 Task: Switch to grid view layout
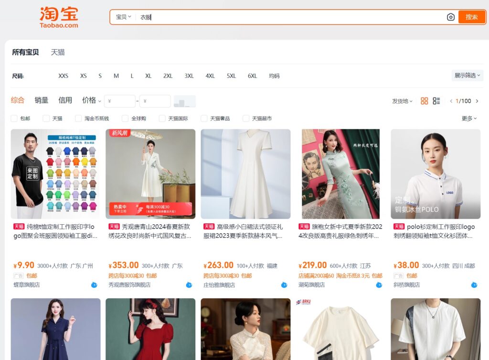[x=424, y=101]
